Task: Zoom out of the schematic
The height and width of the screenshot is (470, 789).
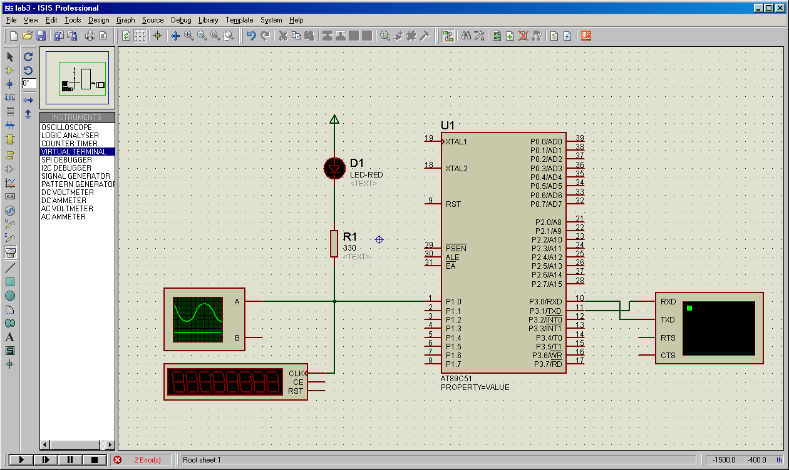Action: [x=202, y=36]
